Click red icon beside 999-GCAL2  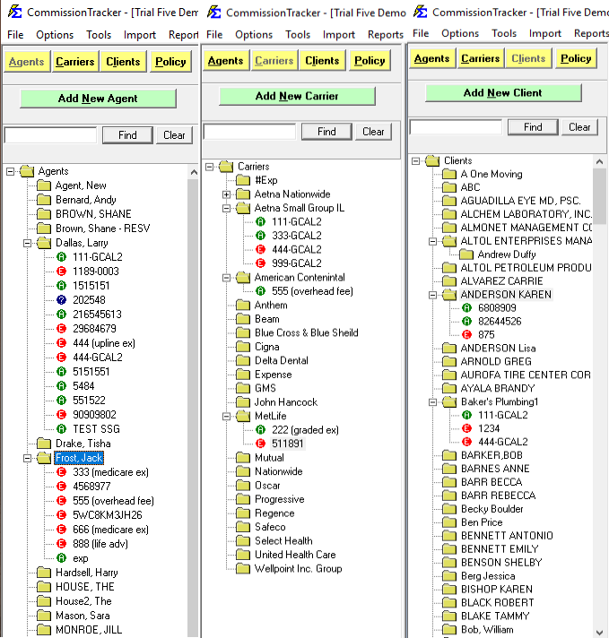(x=261, y=263)
